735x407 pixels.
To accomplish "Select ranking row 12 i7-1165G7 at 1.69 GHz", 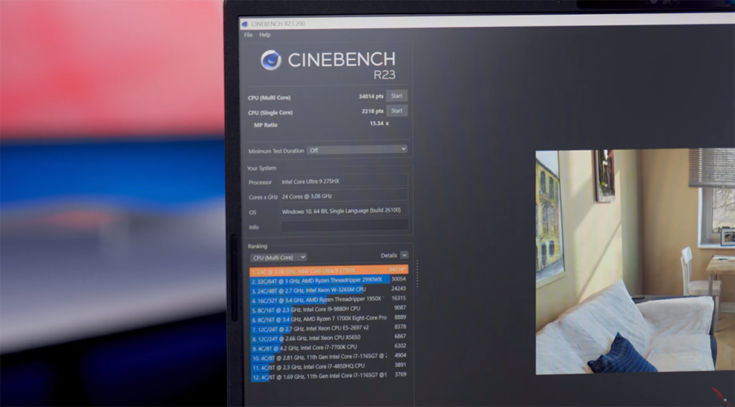I will (x=329, y=376).
